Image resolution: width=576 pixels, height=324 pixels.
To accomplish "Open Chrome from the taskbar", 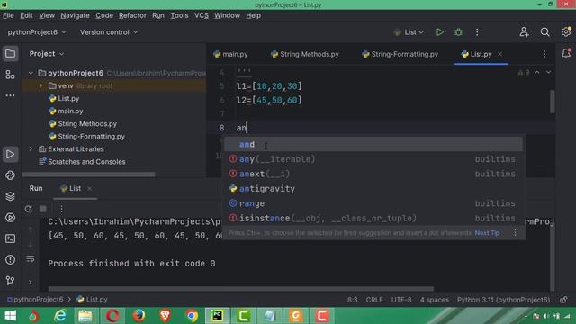I will click(x=192, y=316).
